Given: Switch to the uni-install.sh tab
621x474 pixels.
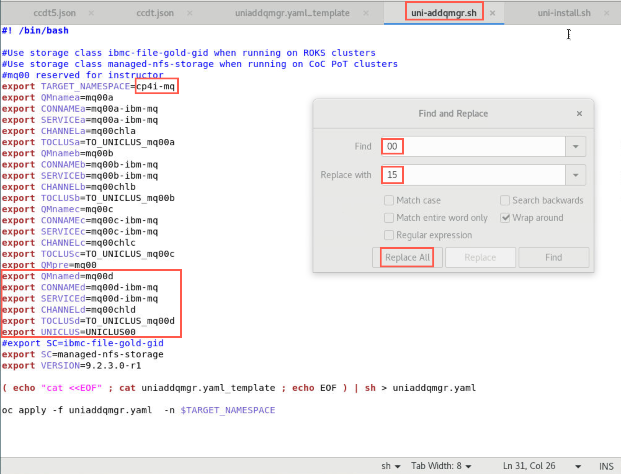Looking at the screenshot, I should pos(564,13).
